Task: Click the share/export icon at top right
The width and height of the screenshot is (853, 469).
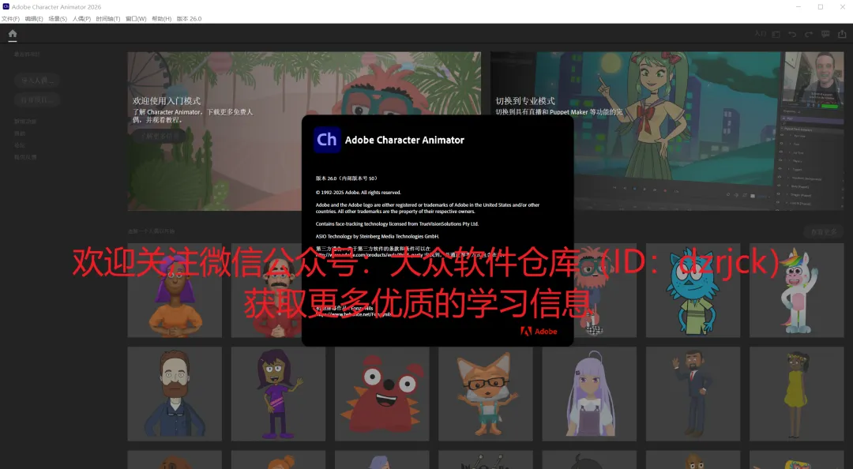Action: 842,34
